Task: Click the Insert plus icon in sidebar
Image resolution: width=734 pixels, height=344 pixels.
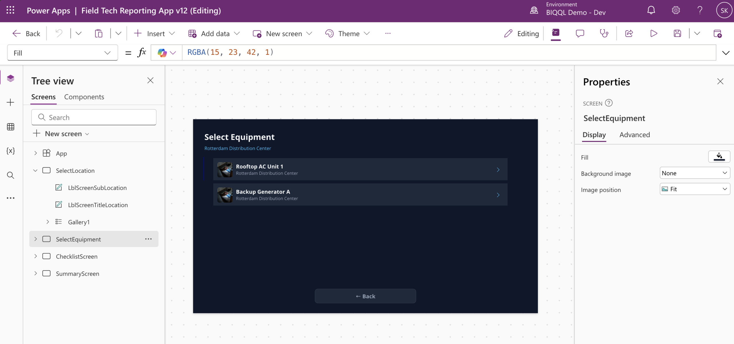Action: tap(11, 102)
